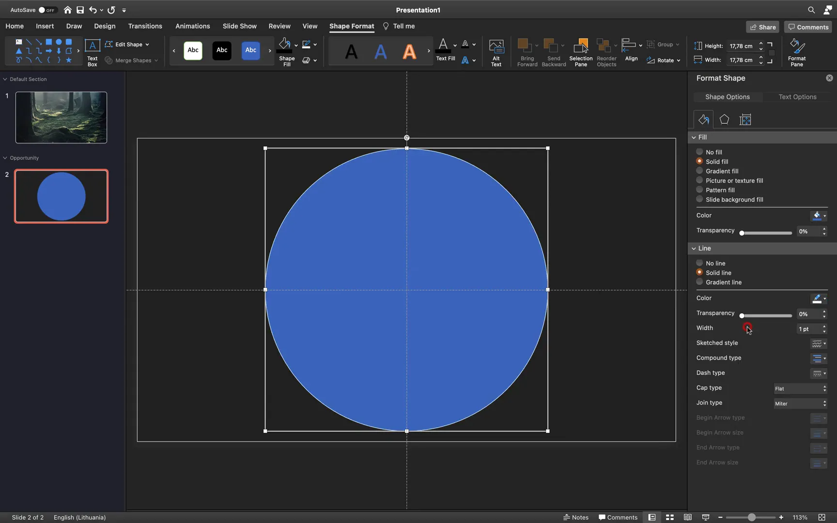
Task: Select slide 1 forest thumbnail
Action: click(x=61, y=118)
